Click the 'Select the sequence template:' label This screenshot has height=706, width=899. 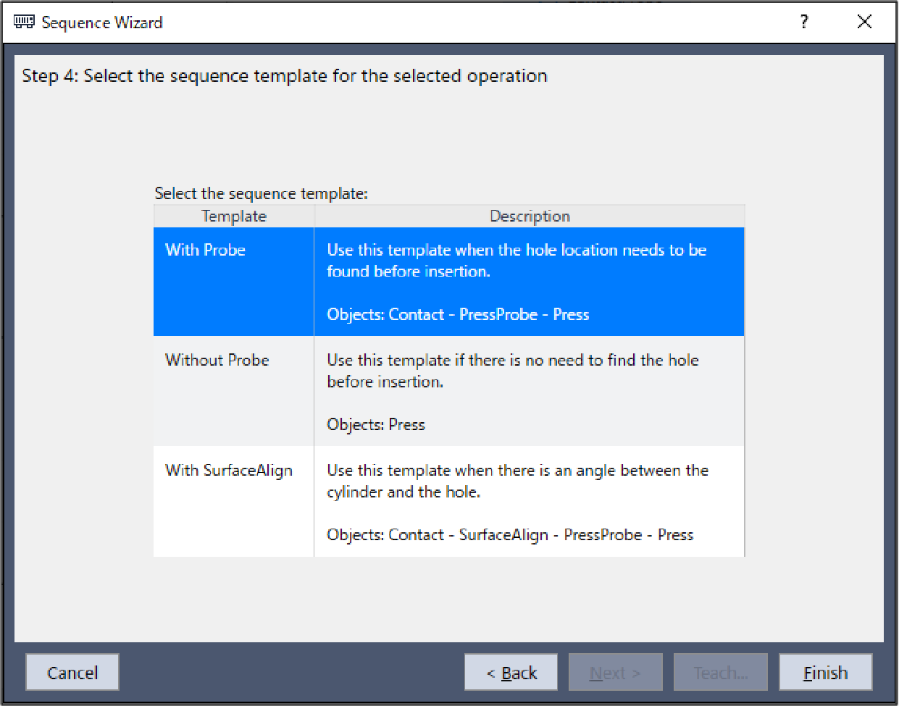click(x=262, y=193)
